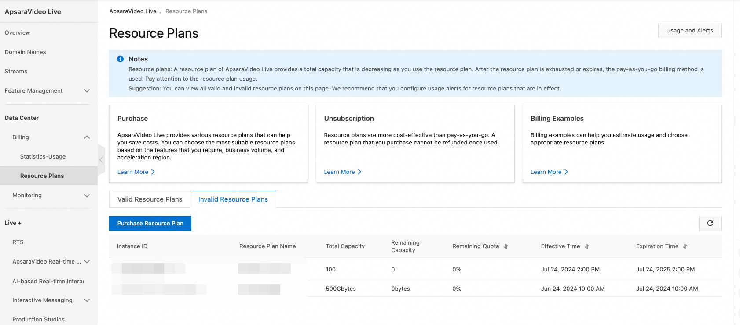
Task: Sort by Remaining Quota column icon
Action: tap(506, 246)
